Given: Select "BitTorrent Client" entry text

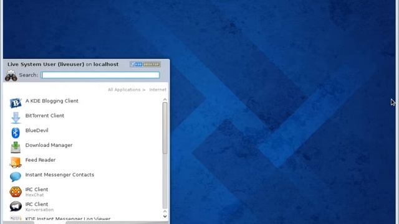Looking at the screenshot, I should (x=44, y=116).
